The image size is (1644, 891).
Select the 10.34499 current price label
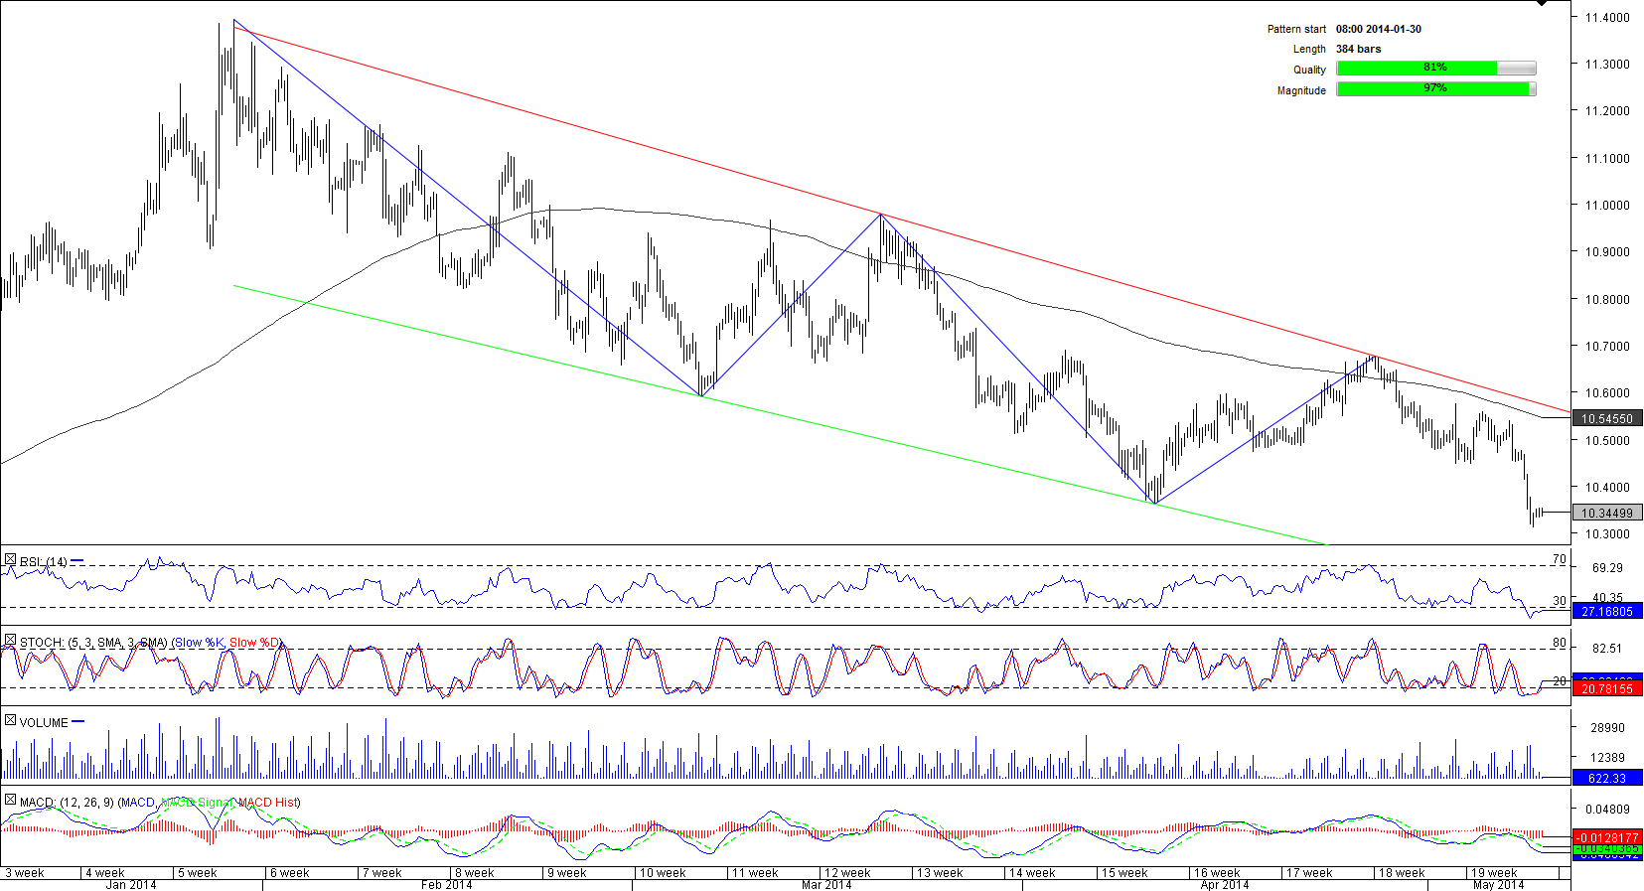point(1606,514)
